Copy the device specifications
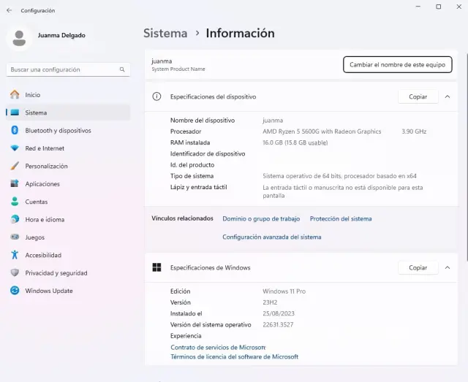Image resolution: width=468 pixels, height=382 pixels. [418, 96]
